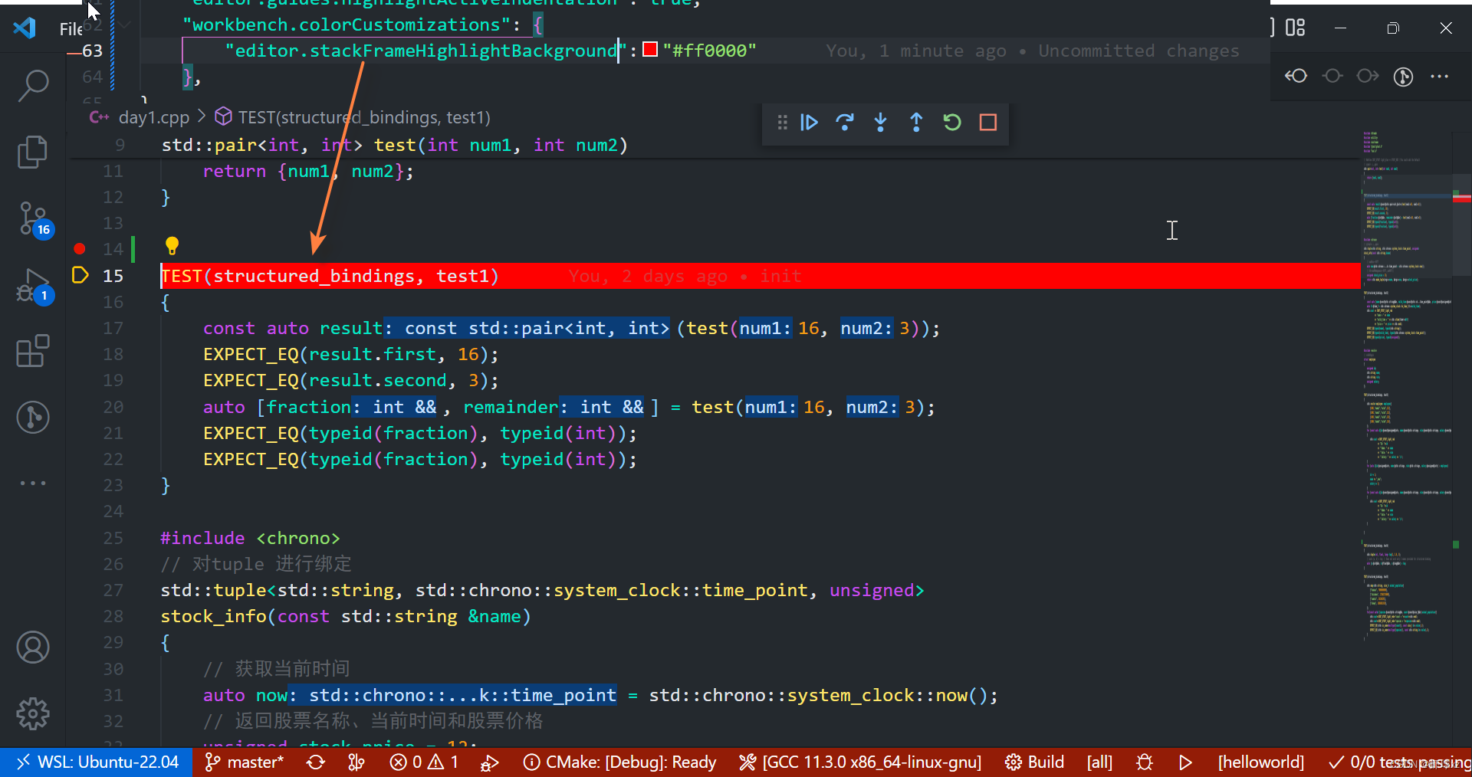This screenshot has height=777, width=1472.
Task: Click 'return {num1, num2};' line
Action: [308, 171]
